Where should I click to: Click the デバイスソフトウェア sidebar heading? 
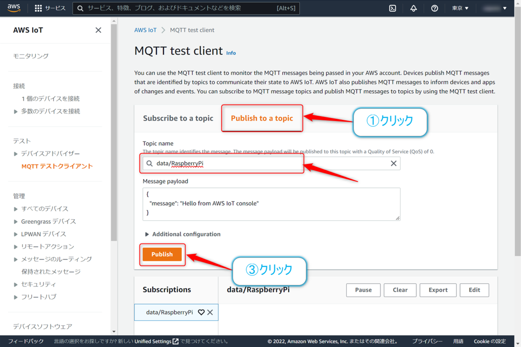[43, 327]
